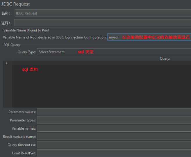Click the Parameter types input field
The width and height of the screenshot is (191, 157).
click(x=114, y=120)
